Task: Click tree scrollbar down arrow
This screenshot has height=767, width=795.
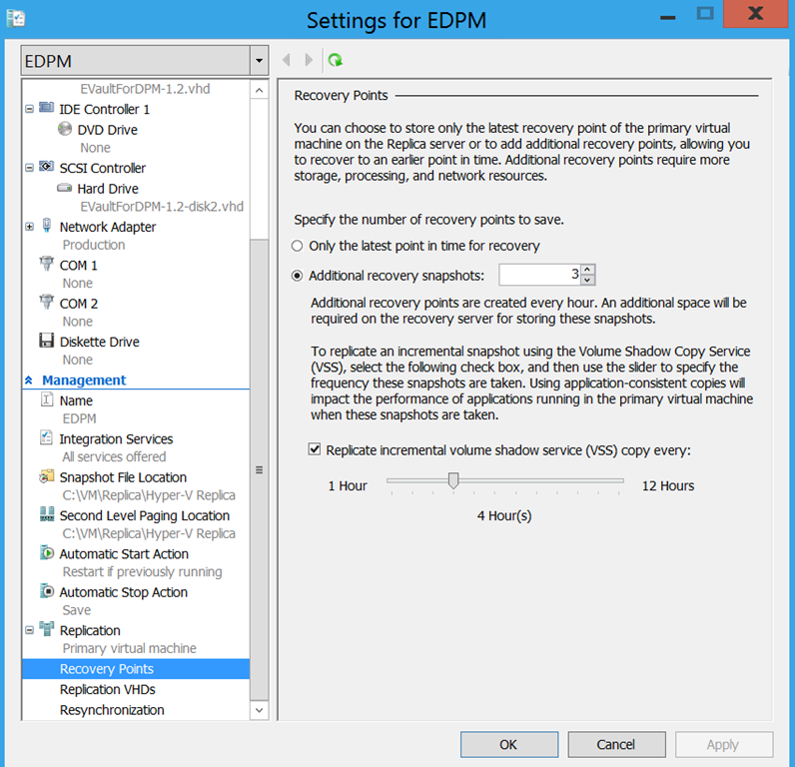Action: click(x=259, y=710)
